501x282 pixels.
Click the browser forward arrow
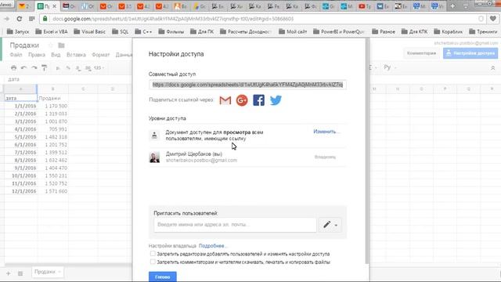click(7, 19)
